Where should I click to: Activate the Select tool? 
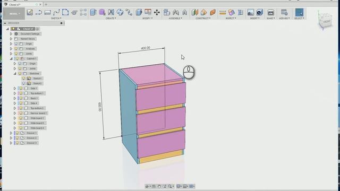click(299, 12)
